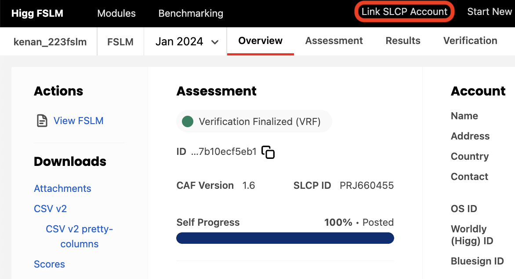The width and height of the screenshot is (515, 279).
Task: Open the Modules menu
Action: (116, 13)
